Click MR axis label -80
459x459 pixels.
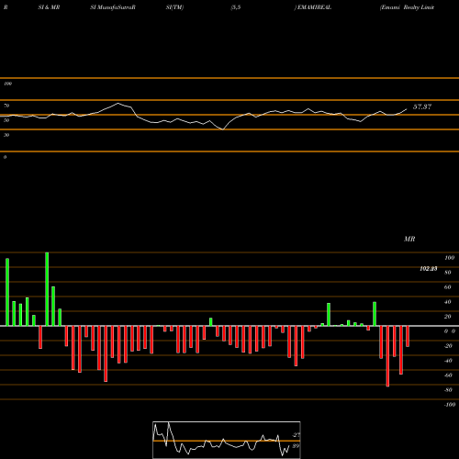tap(448, 390)
